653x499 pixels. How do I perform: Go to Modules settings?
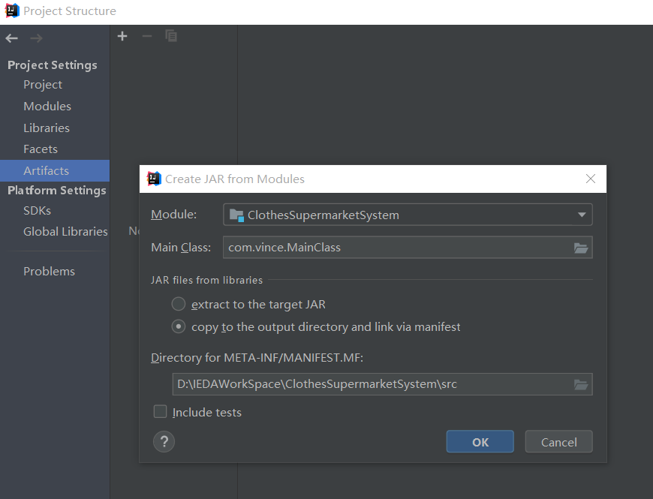click(47, 106)
